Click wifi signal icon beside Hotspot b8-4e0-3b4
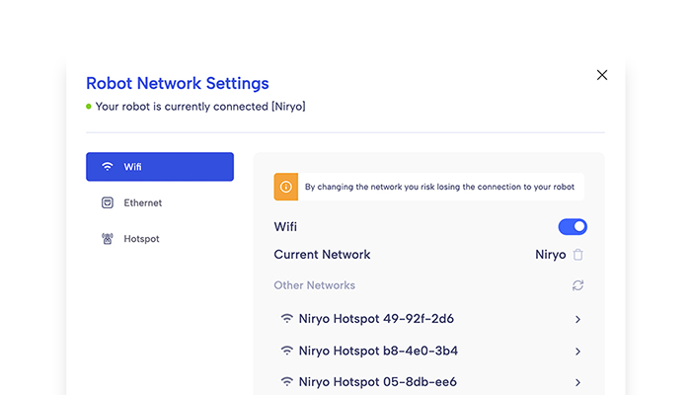The image size is (691, 395). [x=287, y=351]
